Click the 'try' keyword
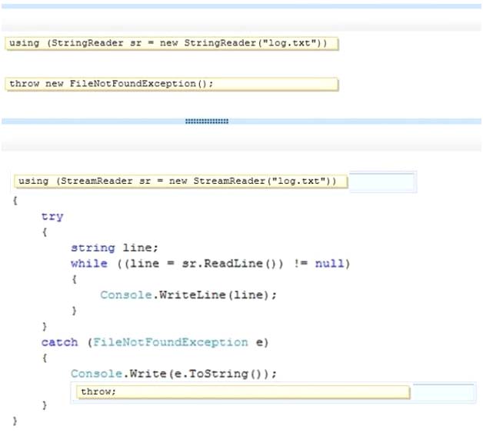The width and height of the screenshot is (483, 433). pos(52,217)
